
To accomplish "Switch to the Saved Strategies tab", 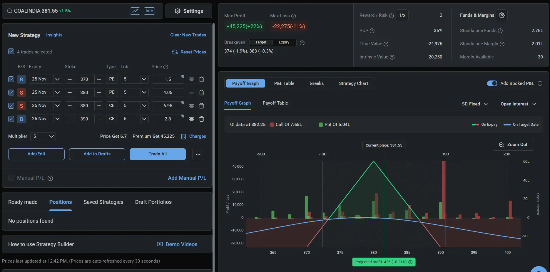I will [103, 202].
